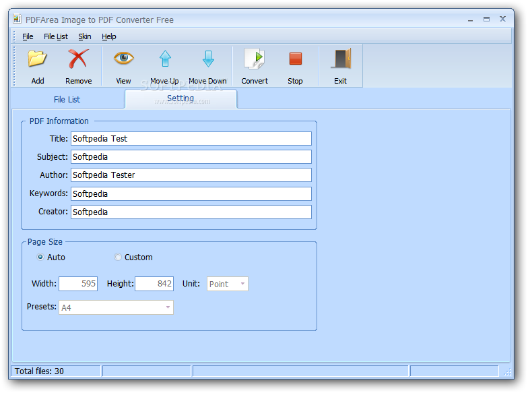528x393 pixels.
Task: Select the Setting tab
Action: (180, 98)
